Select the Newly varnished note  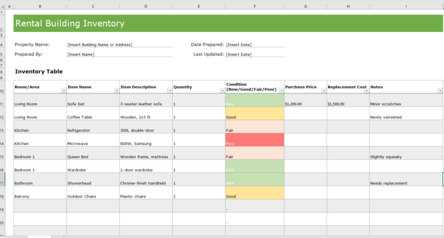coord(406,113)
